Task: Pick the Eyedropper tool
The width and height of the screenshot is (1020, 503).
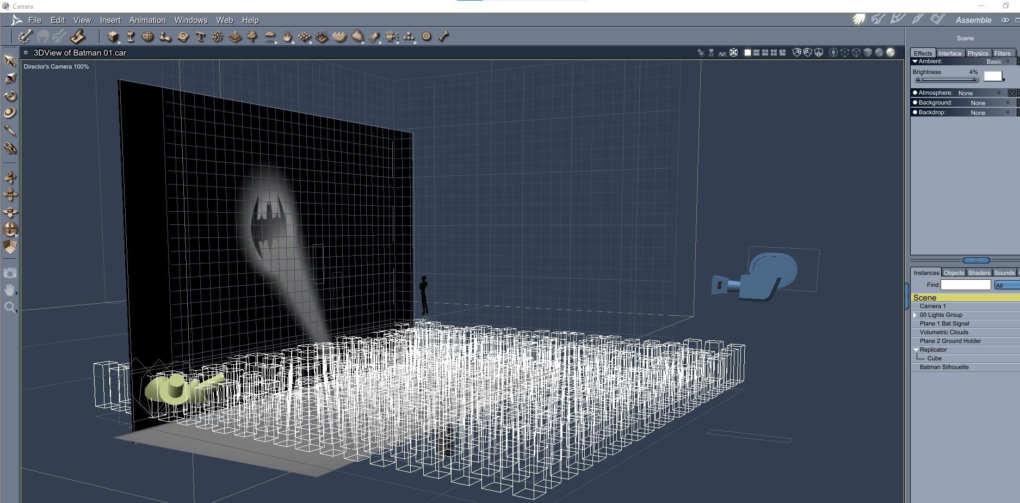Action: point(10,131)
